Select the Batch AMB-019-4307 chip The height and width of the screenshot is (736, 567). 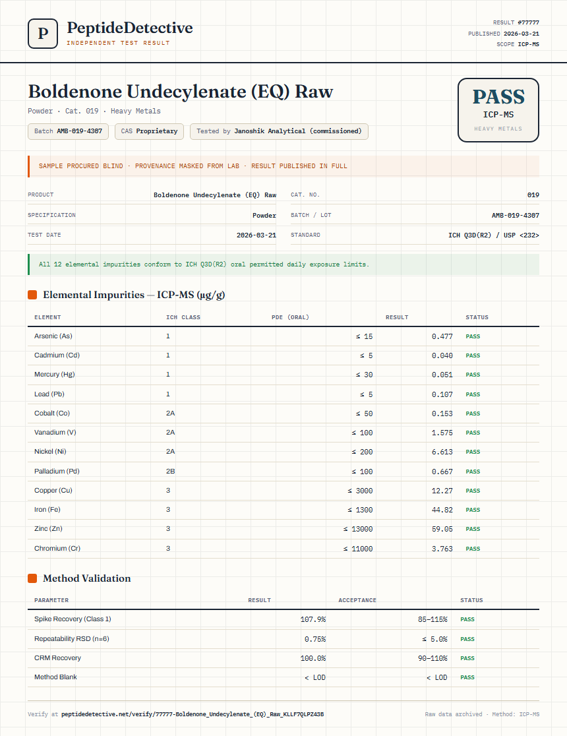68,131
